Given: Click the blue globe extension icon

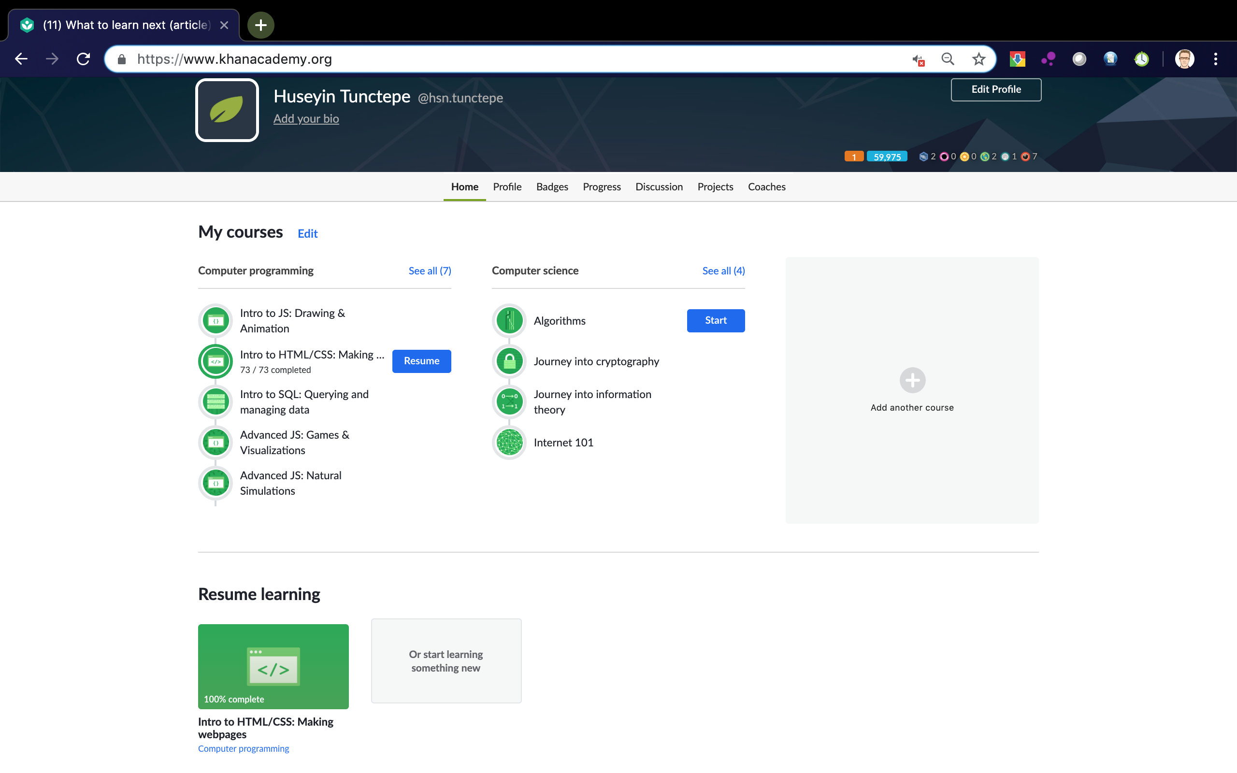Looking at the screenshot, I should [1110, 59].
